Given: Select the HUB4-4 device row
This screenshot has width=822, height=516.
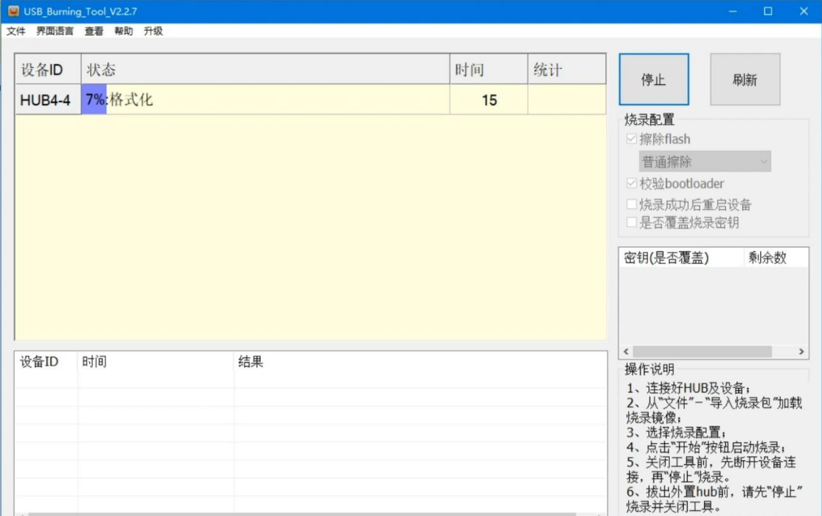Looking at the screenshot, I should point(46,100).
